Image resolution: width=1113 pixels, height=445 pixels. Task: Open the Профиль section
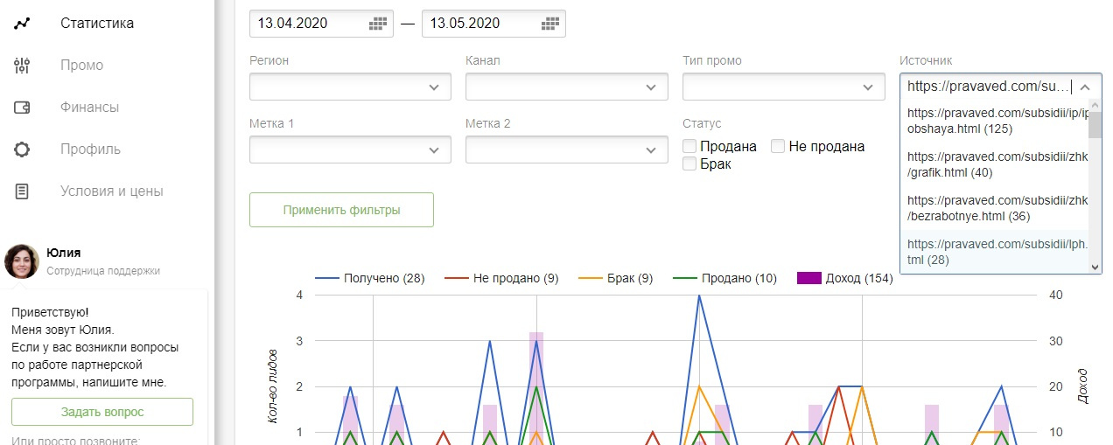[90, 149]
